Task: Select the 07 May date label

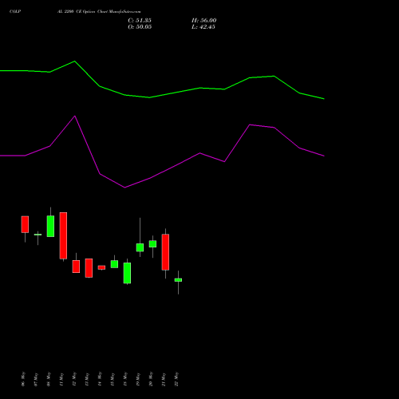Action: [36, 379]
